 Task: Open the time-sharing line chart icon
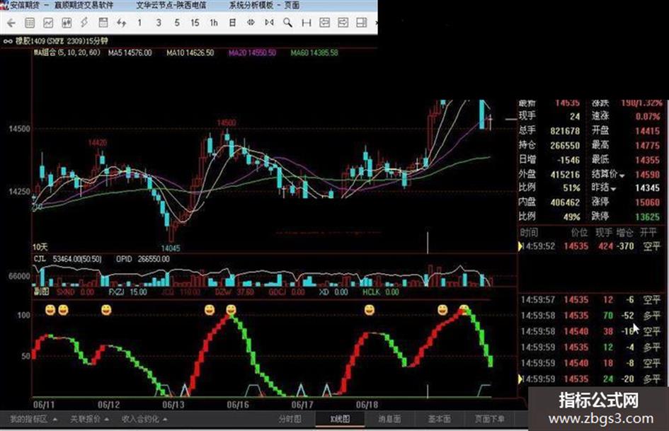pos(48,23)
